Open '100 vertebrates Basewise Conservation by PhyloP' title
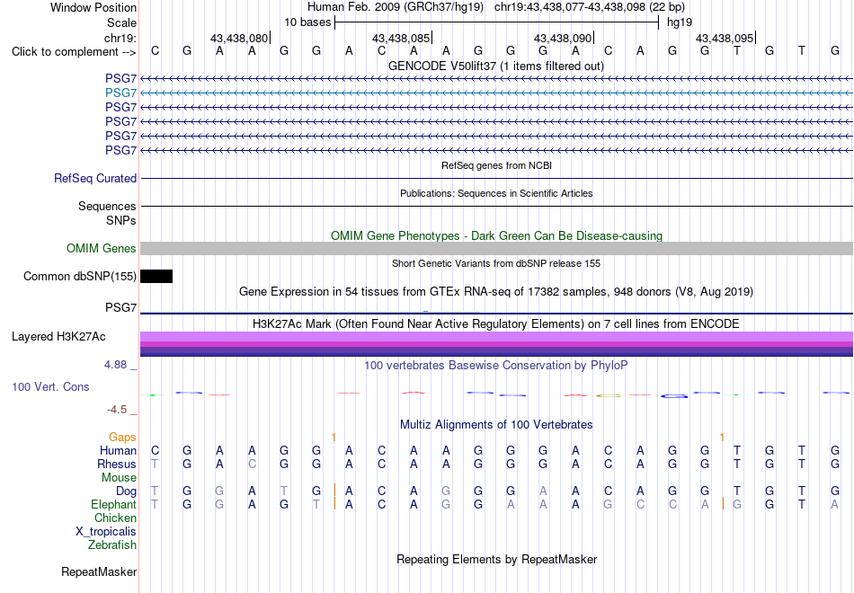The height and width of the screenshot is (593, 854). point(496,365)
